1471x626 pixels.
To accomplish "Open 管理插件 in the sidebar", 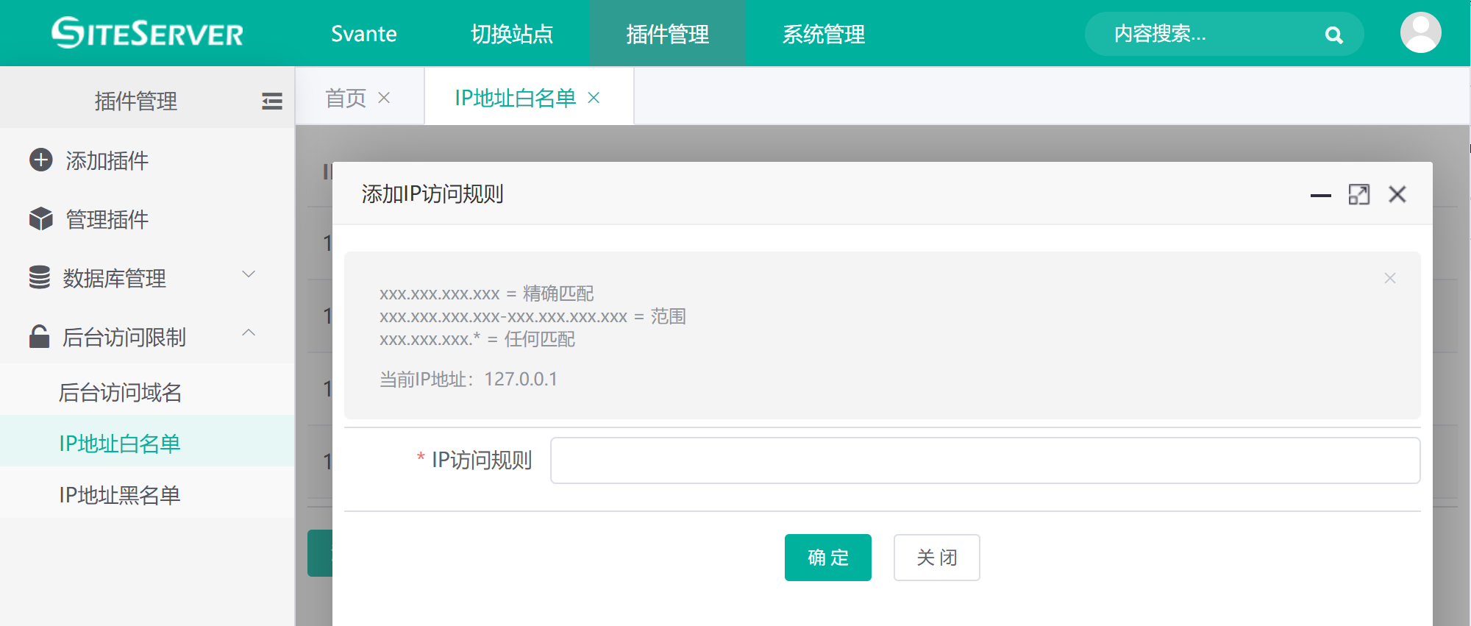I will tap(107, 219).
